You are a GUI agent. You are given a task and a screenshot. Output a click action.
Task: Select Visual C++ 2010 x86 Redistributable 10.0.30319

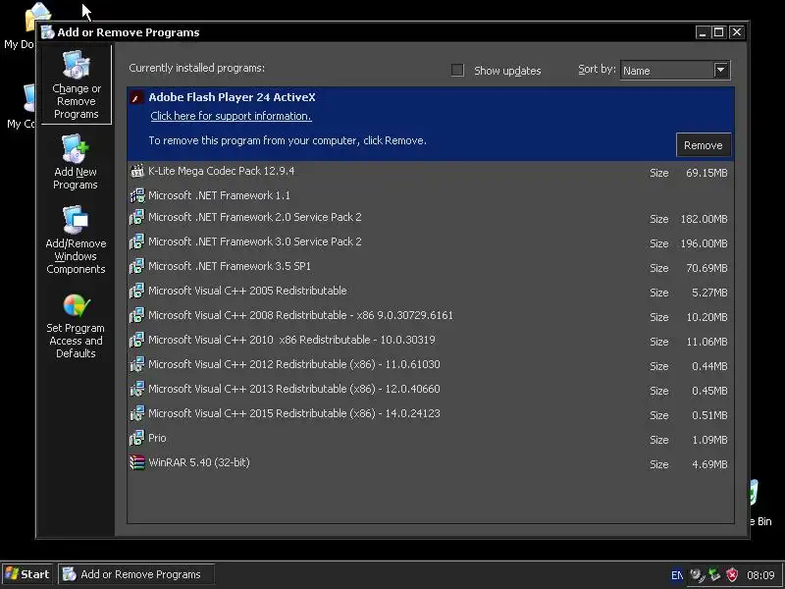(x=431, y=341)
